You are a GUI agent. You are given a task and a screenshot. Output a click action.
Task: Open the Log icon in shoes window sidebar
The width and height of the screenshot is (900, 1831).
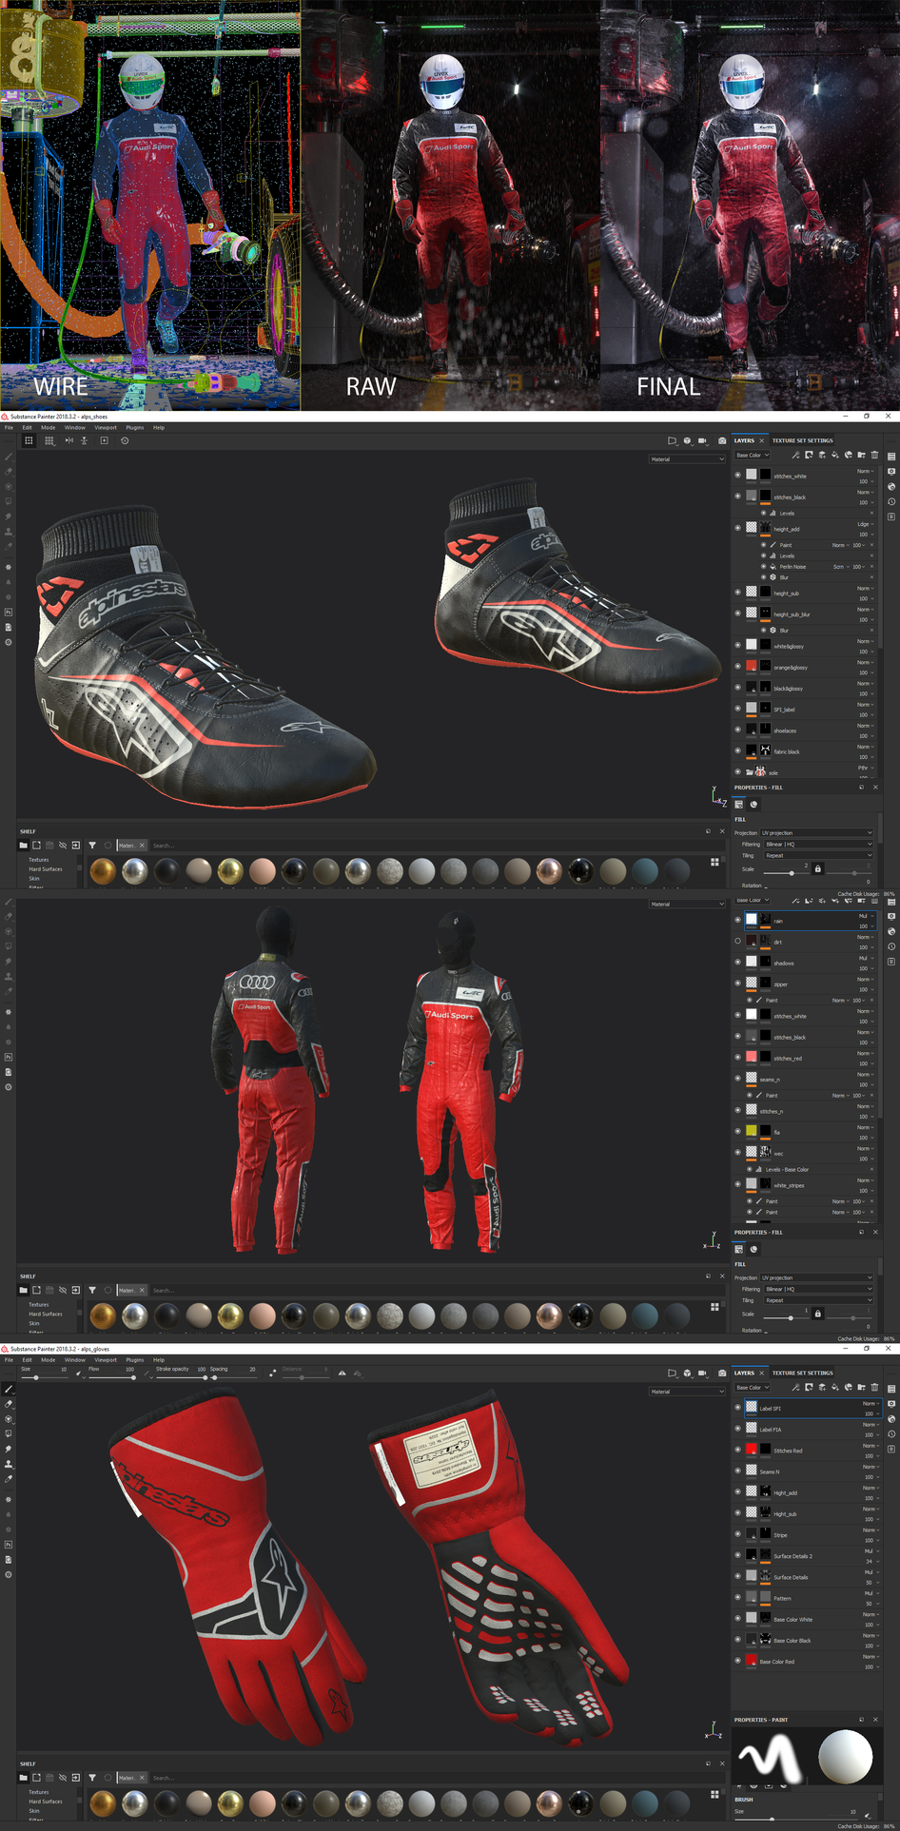tap(891, 516)
